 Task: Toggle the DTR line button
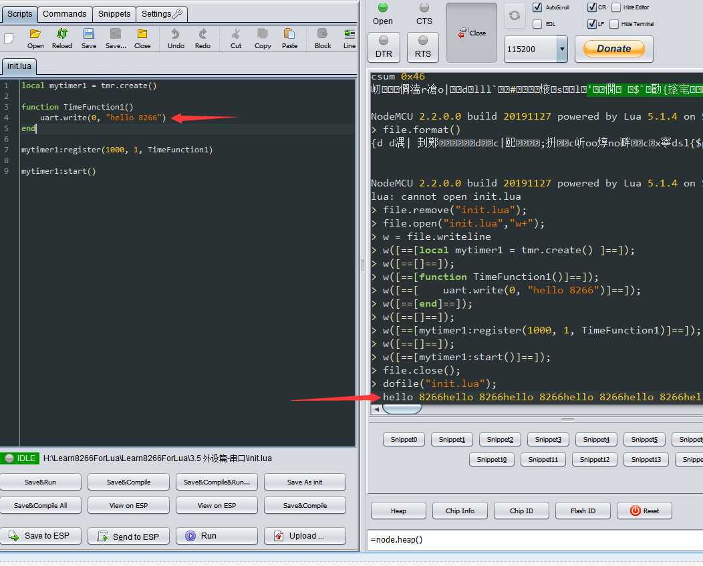384,47
